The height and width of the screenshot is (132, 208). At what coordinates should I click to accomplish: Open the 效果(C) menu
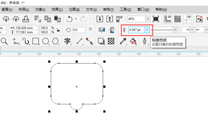(57, 9)
